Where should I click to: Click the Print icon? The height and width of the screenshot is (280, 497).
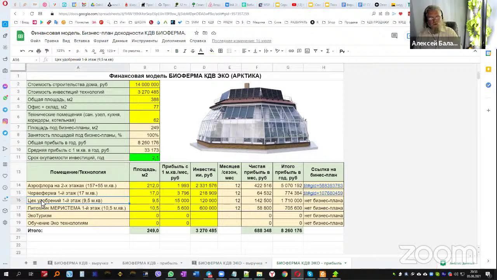pyautogui.click(x=38, y=51)
